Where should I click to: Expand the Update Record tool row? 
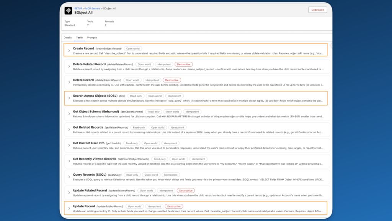[x=69, y=208]
